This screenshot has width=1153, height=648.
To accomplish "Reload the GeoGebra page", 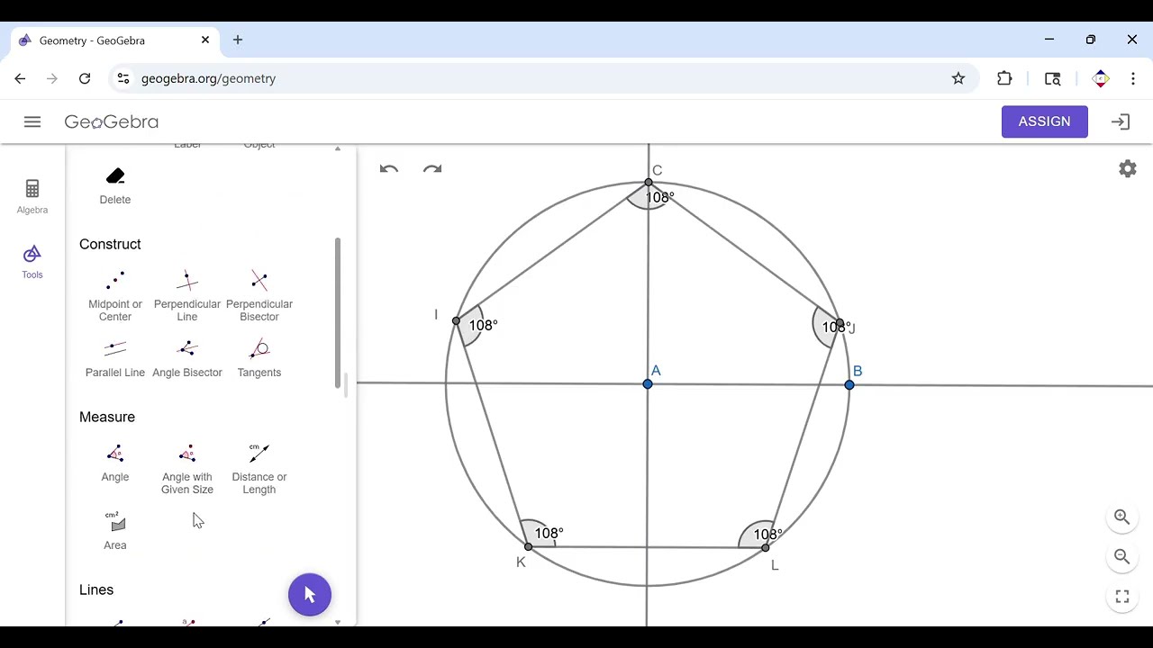I will [85, 78].
